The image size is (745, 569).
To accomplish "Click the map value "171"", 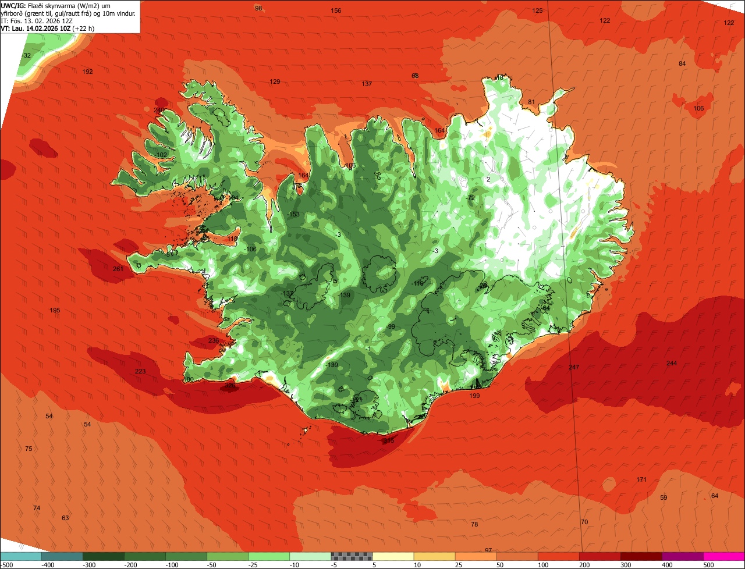I will [641, 479].
